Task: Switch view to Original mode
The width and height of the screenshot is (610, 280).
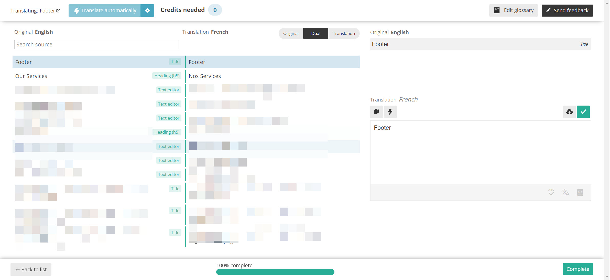Action: click(291, 33)
